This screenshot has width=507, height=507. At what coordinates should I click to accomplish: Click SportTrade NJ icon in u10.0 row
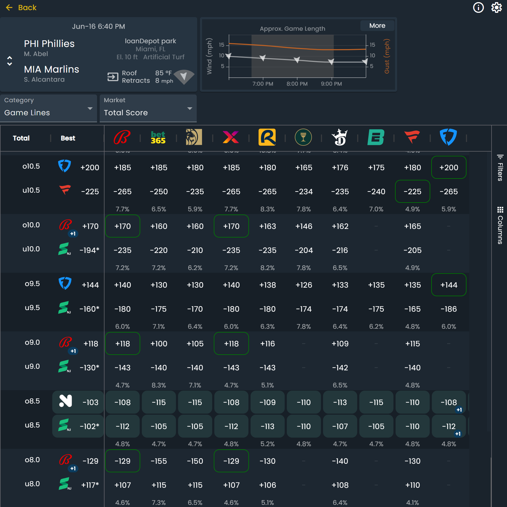tap(64, 249)
